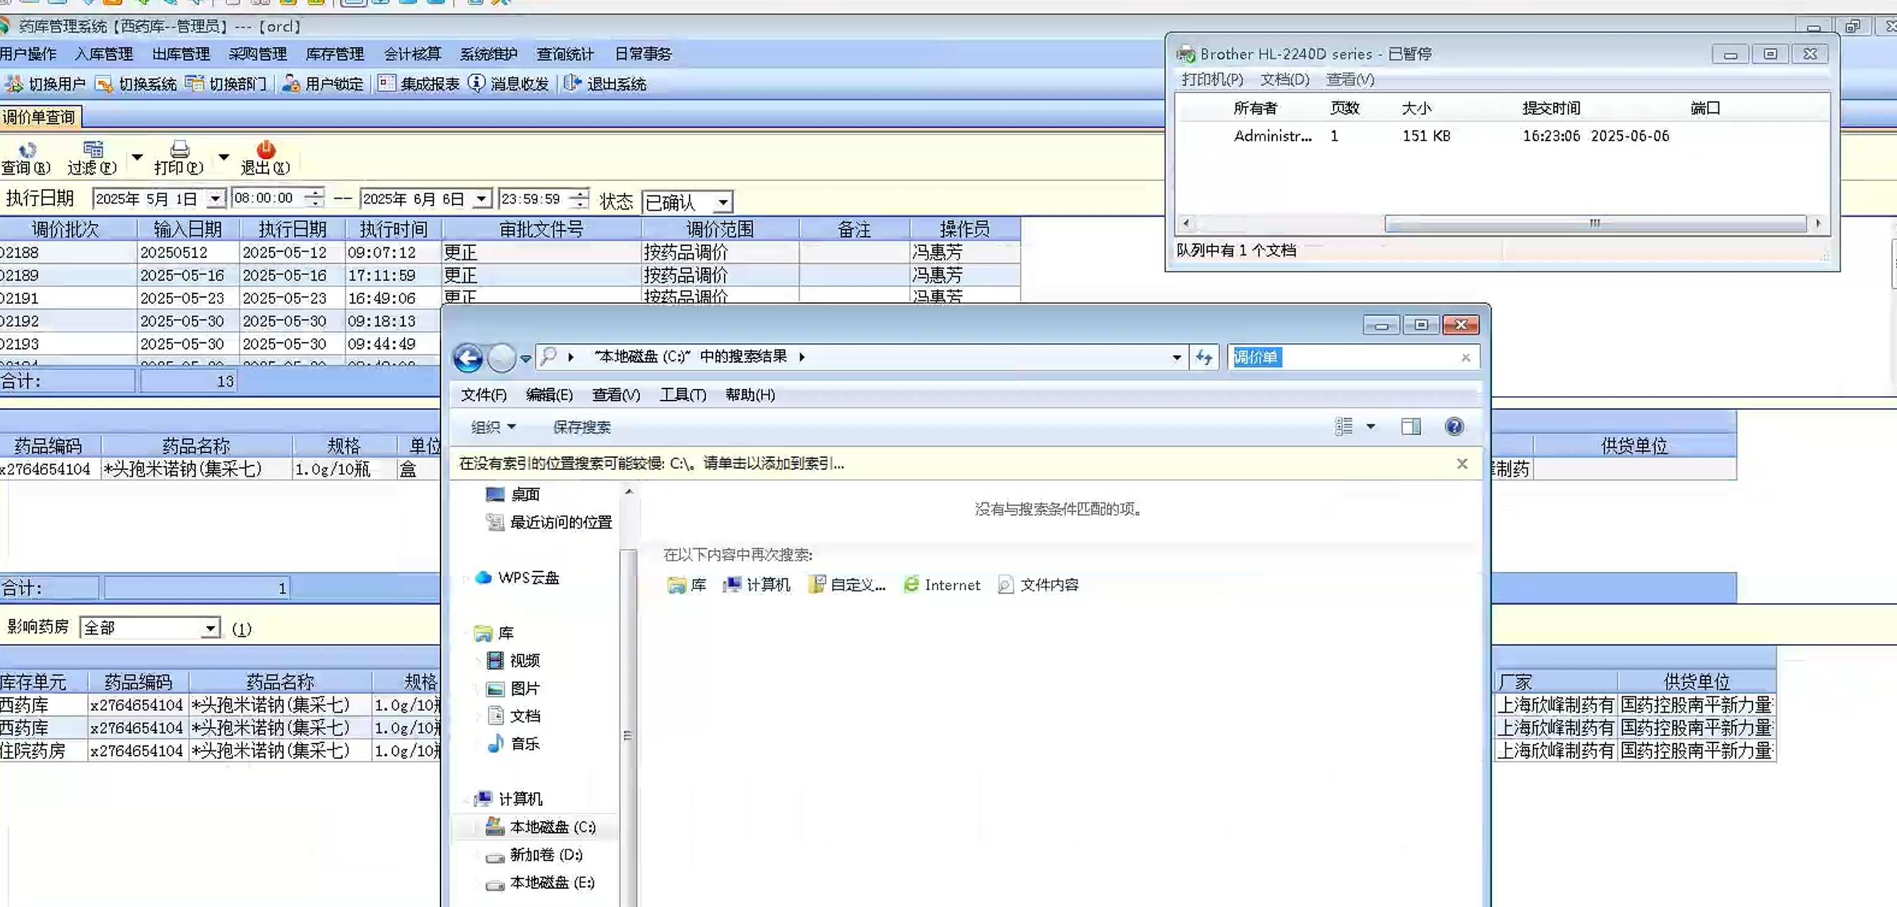Image resolution: width=1897 pixels, height=907 pixels.
Task: Expand the 组织 organize dropdown
Action: [x=493, y=427]
